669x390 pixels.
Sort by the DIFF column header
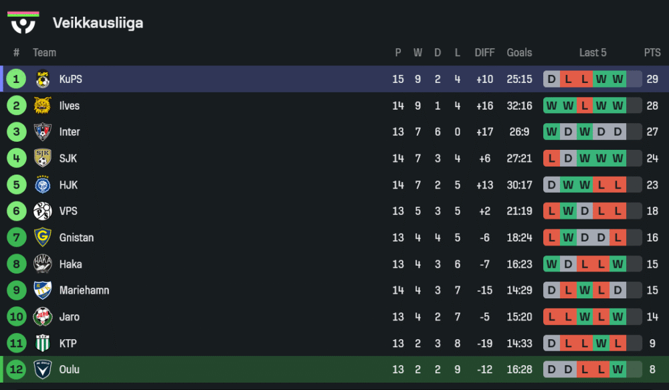484,53
